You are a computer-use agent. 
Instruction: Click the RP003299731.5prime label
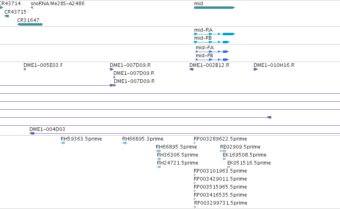point(221,203)
